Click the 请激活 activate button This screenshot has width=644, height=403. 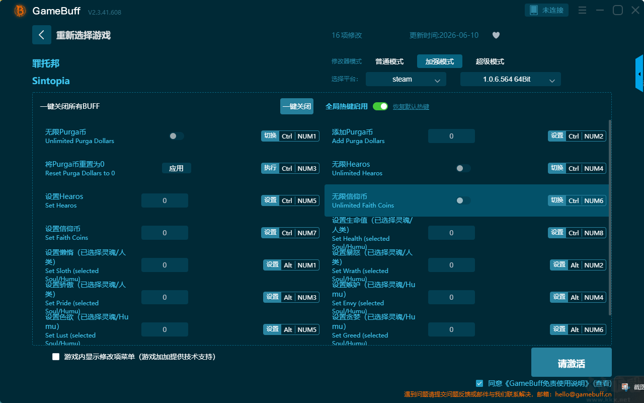click(572, 362)
